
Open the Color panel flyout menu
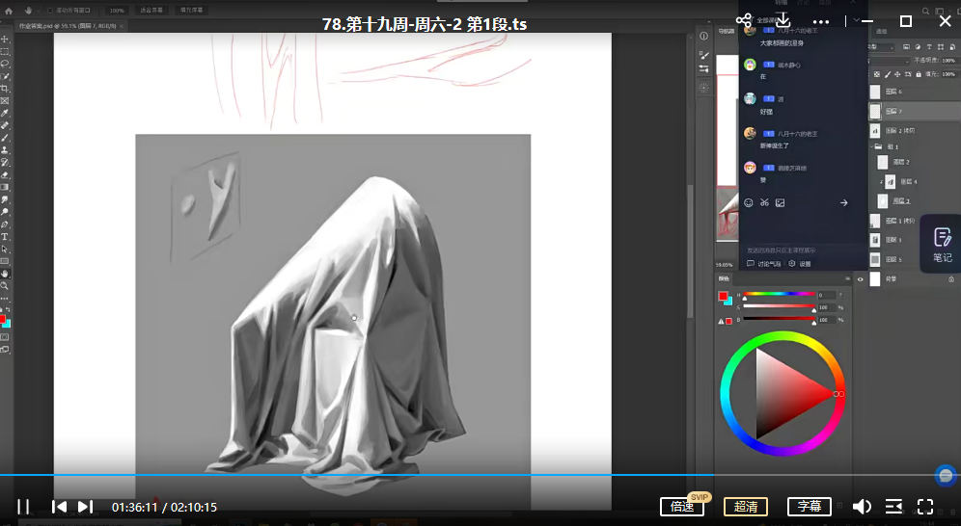847,278
